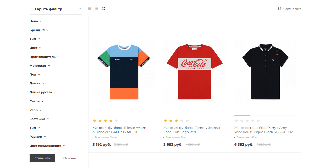Viewport: 328px width, 168px height.
Task: Open Tommy Jeans x Coca-Cola t-shirt link
Action: click(x=192, y=130)
